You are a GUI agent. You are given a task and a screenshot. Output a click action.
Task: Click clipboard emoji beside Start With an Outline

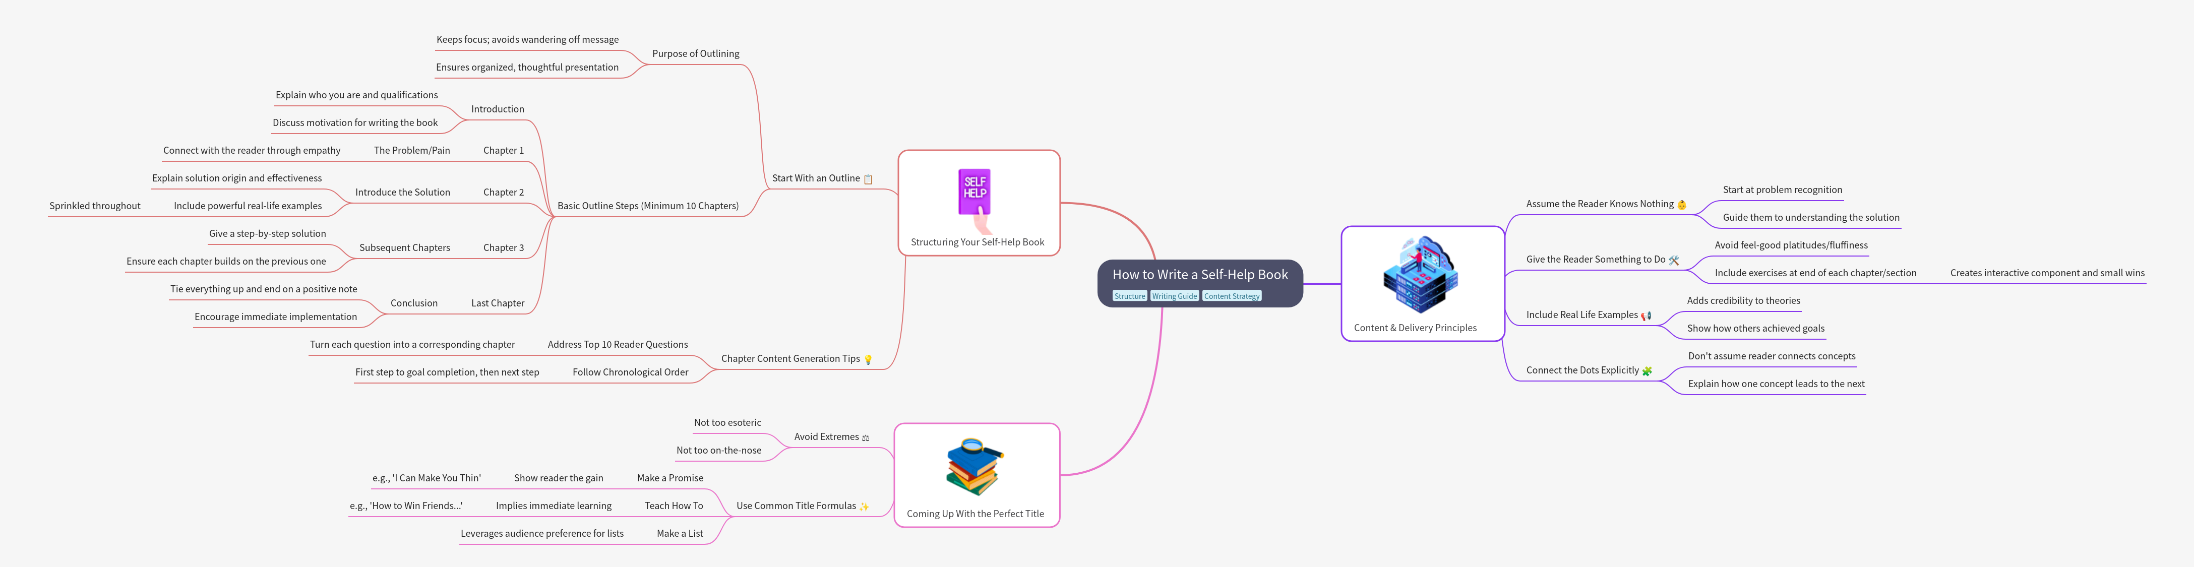(868, 179)
